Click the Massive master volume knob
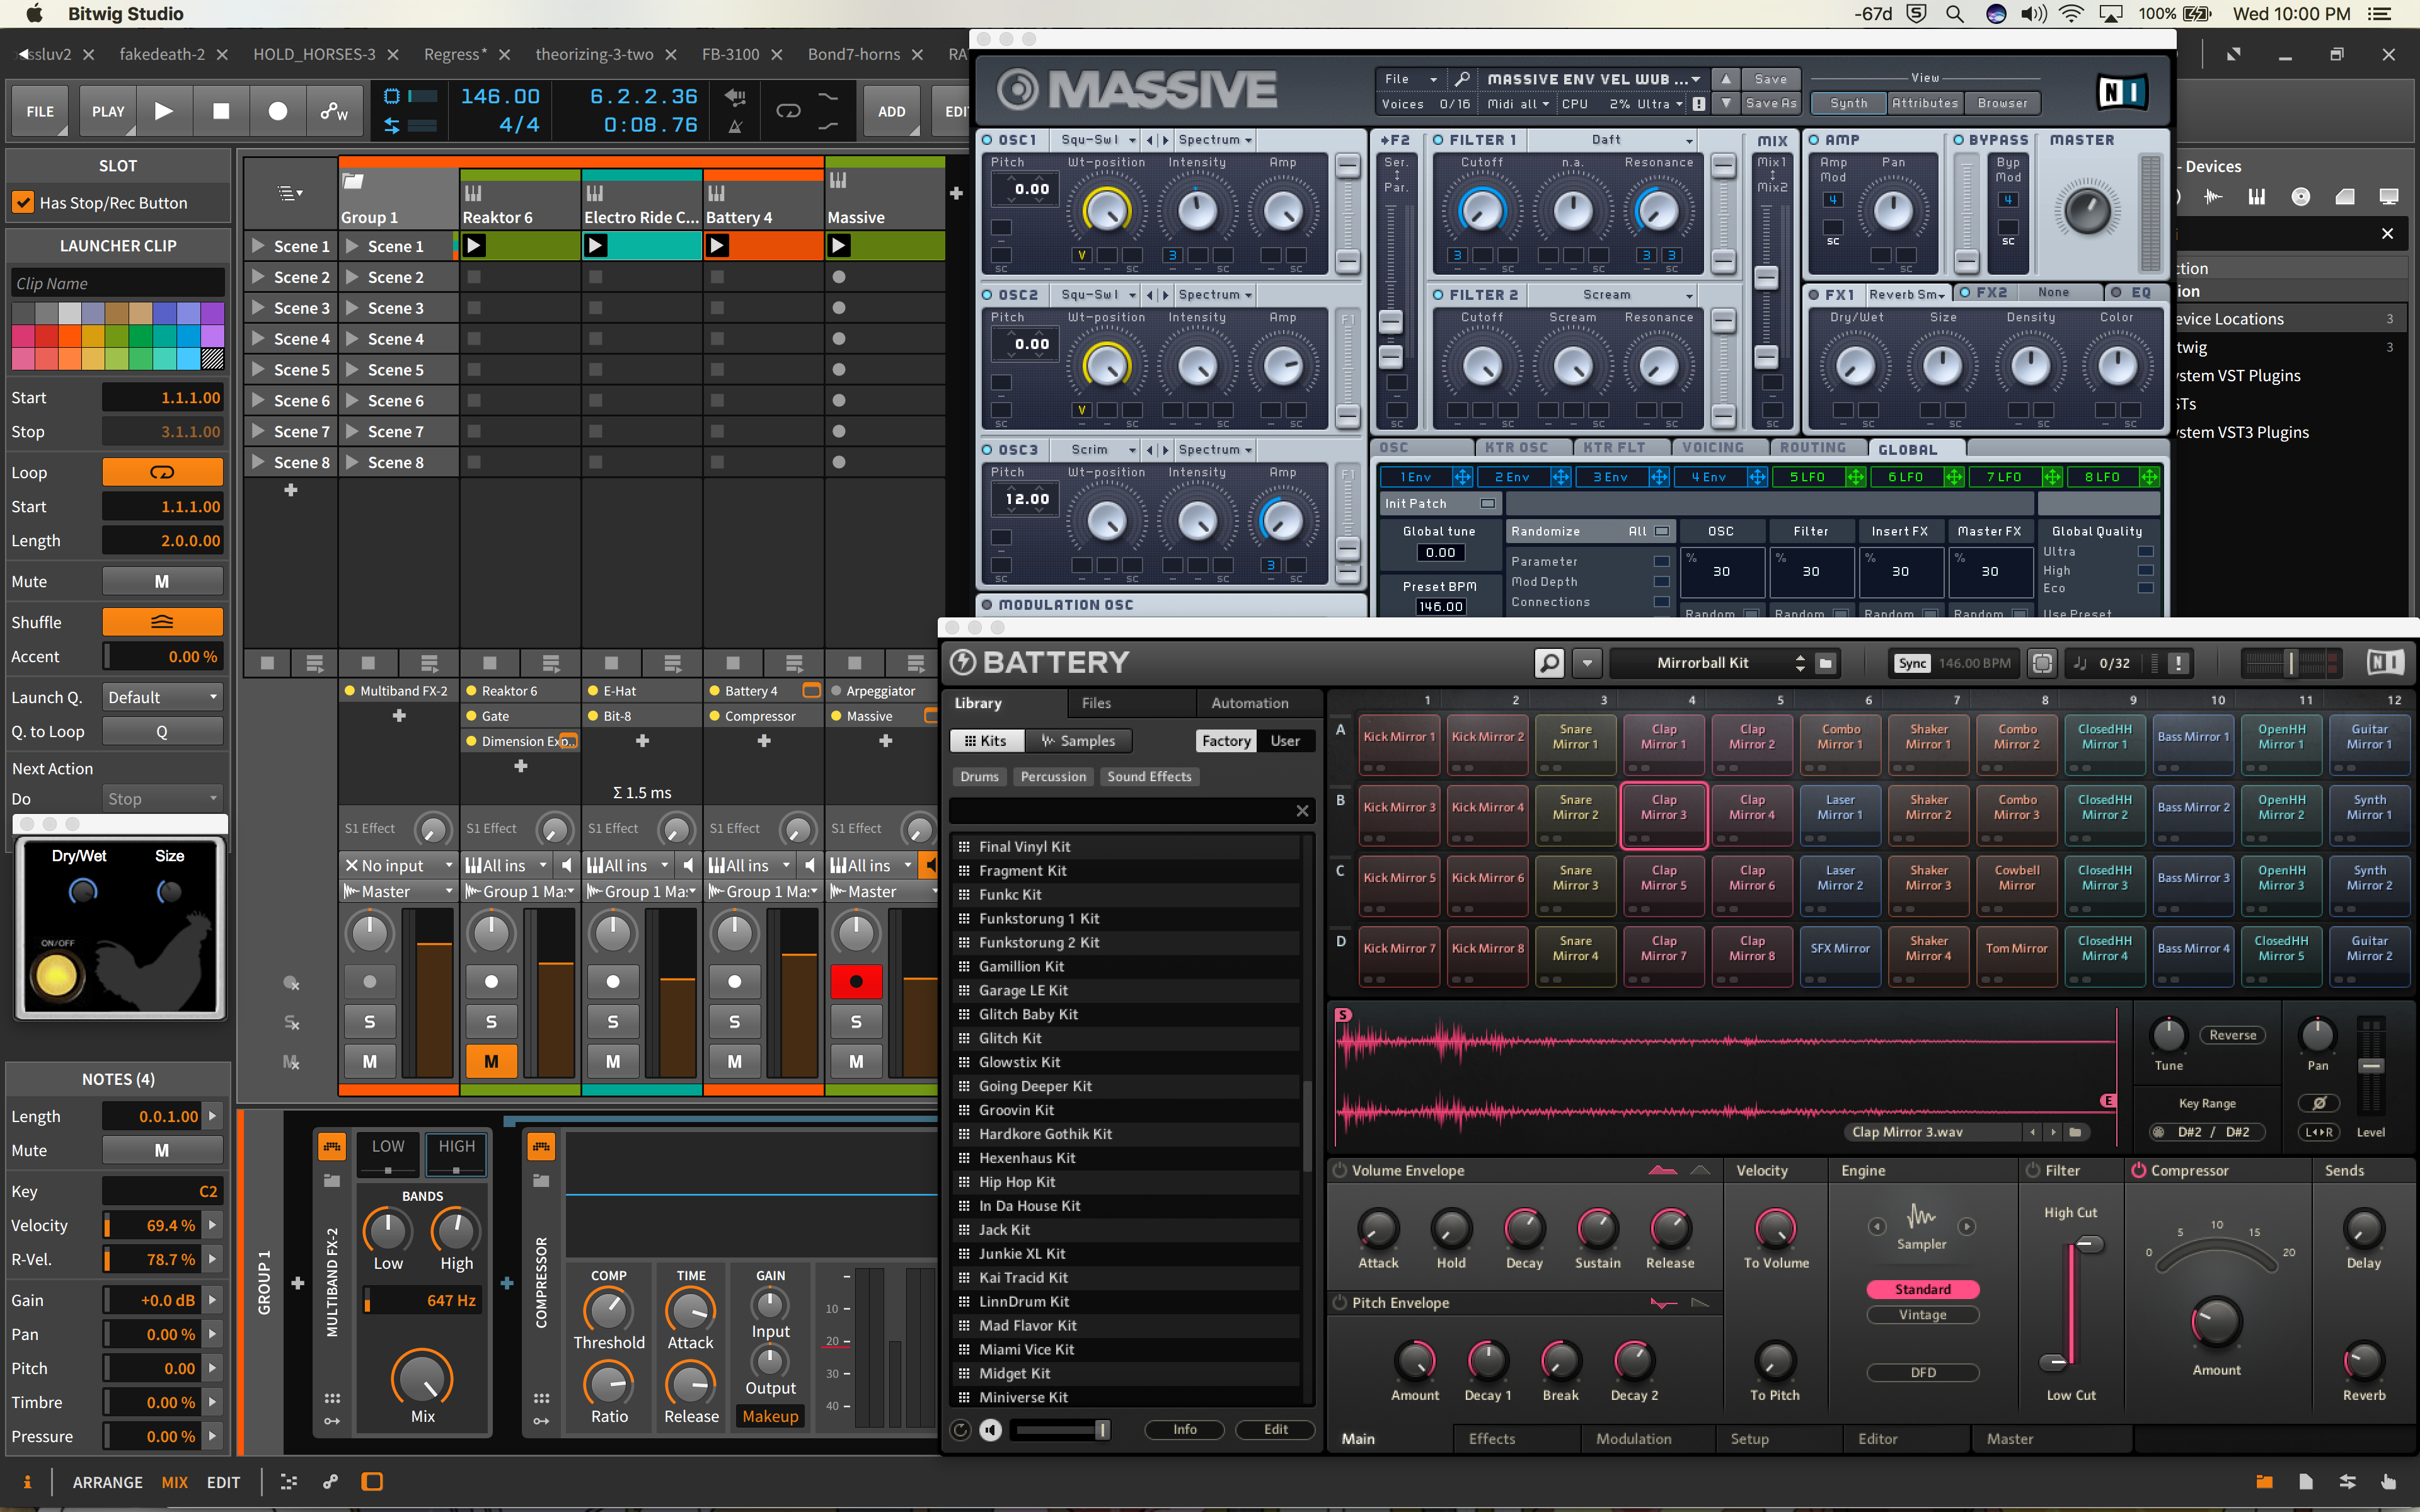Screen dimensions: 2420x1512 [2087, 210]
